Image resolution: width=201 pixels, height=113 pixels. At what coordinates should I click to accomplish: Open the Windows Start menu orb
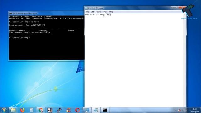[x=4, y=110]
